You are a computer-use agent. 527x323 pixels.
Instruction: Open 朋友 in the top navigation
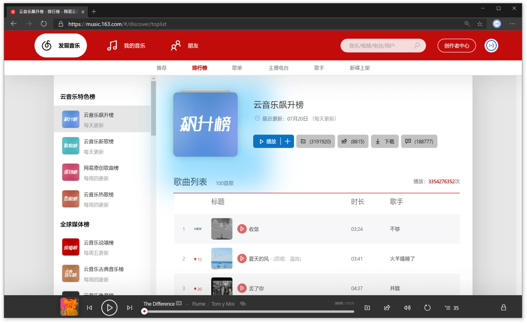[185, 45]
